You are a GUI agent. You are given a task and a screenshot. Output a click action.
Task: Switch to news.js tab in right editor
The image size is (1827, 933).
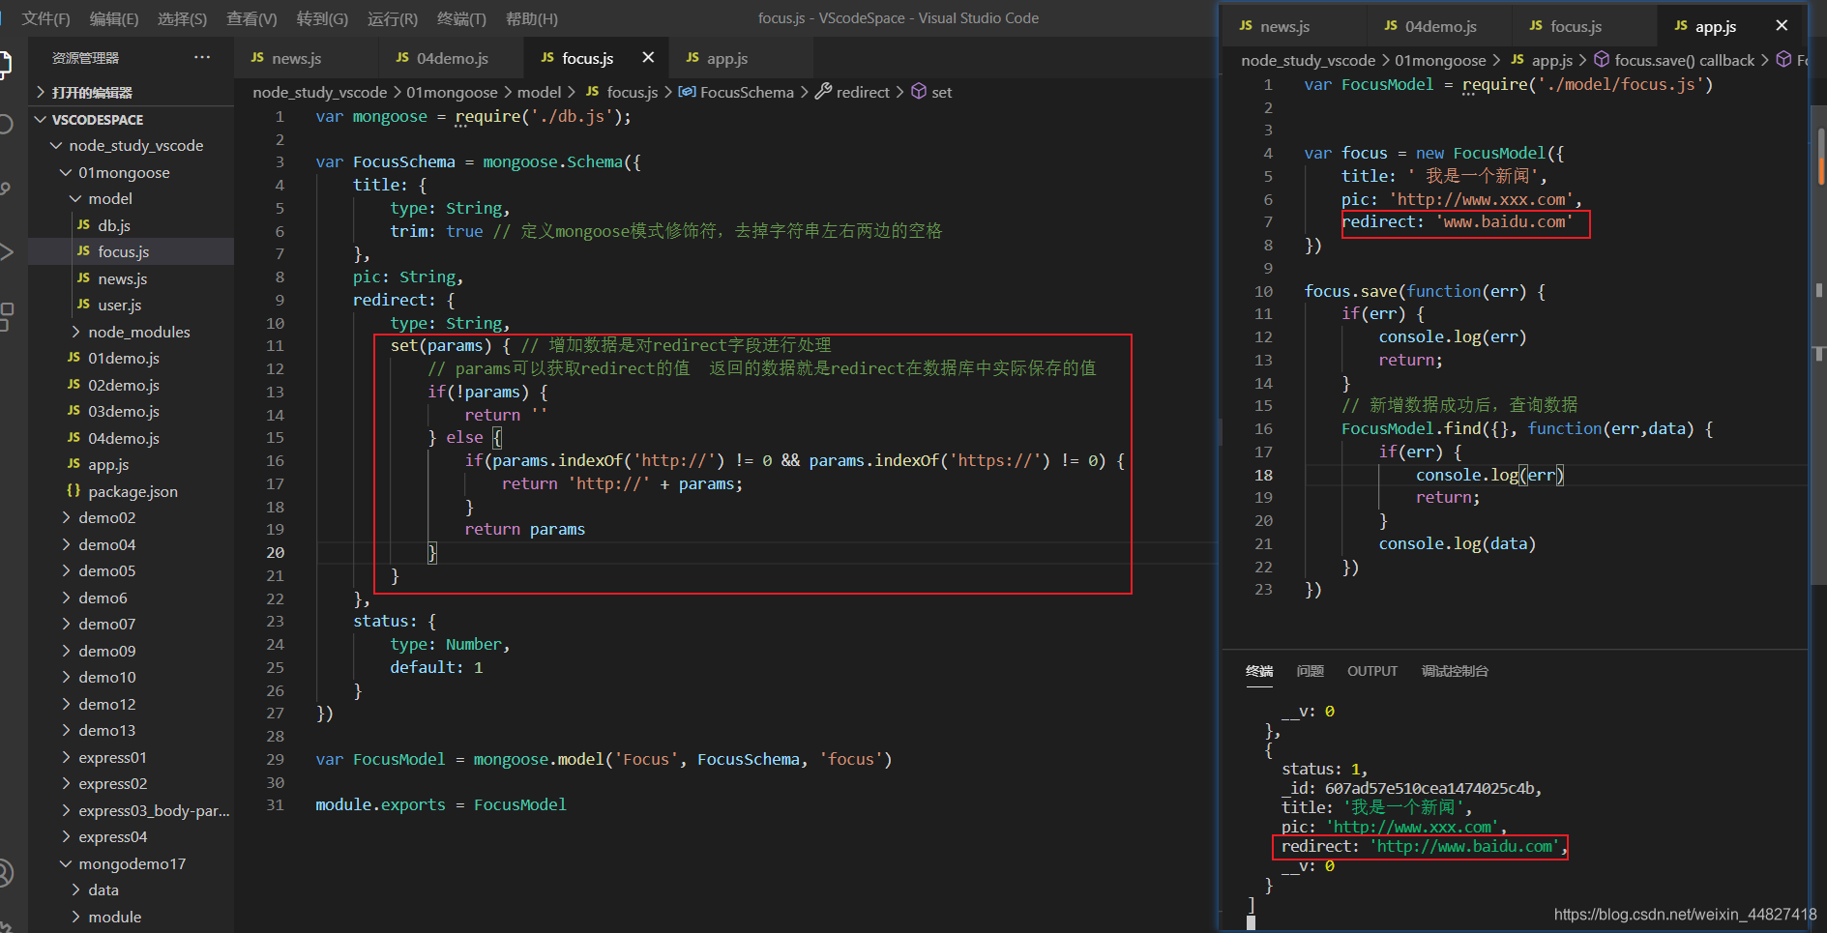(x=1294, y=26)
